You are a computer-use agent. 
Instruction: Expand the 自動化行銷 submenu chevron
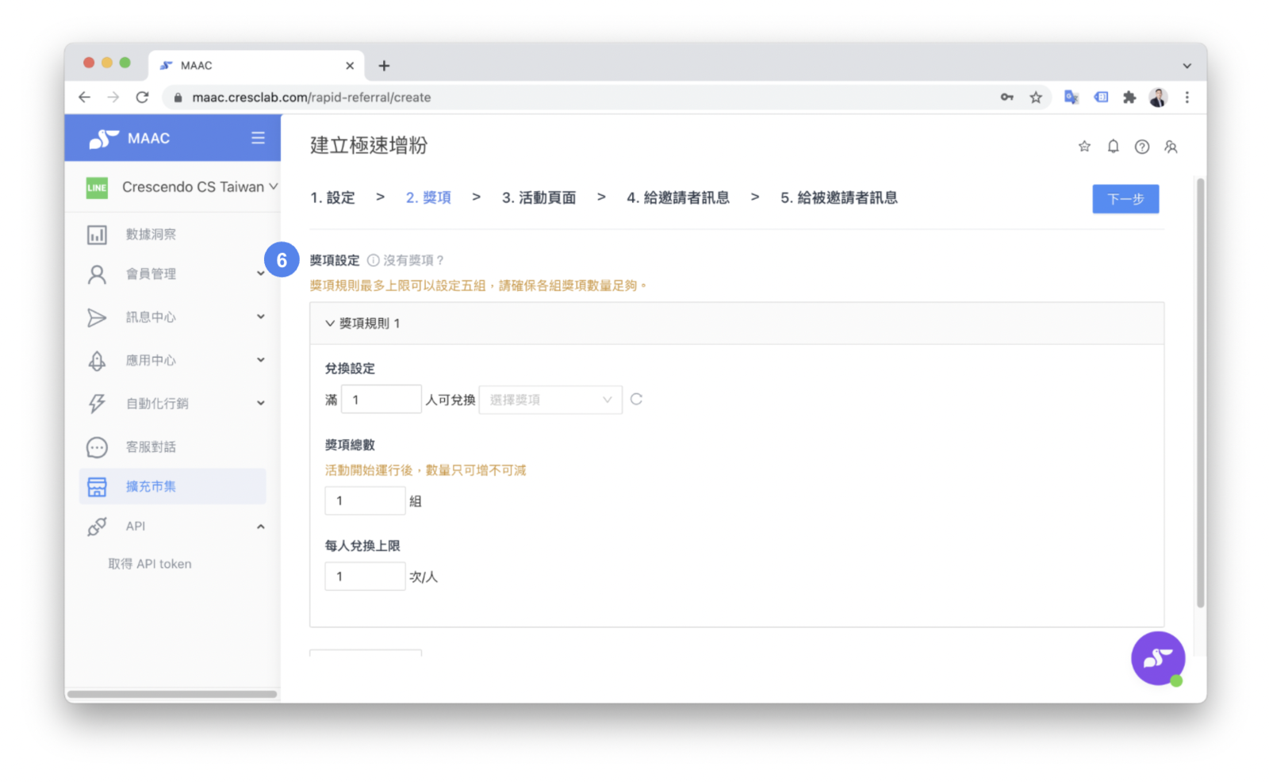tap(261, 403)
